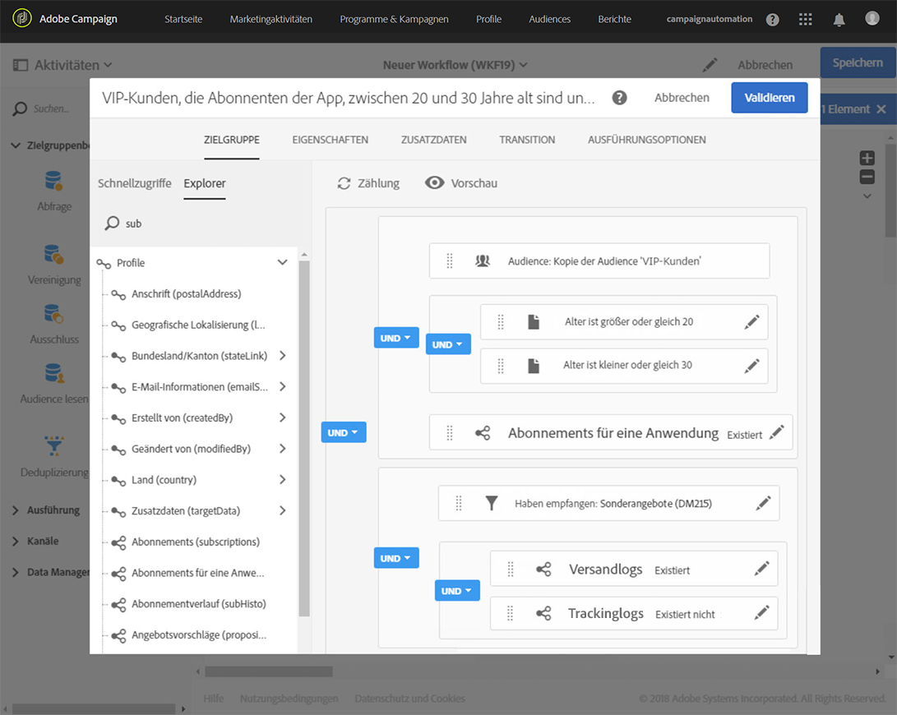Expand Geändert von (modifiedBy) node
The height and width of the screenshot is (715, 897).
282,449
